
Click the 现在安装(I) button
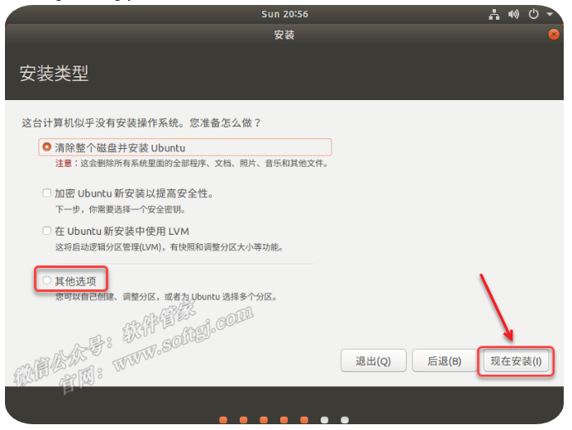point(516,361)
